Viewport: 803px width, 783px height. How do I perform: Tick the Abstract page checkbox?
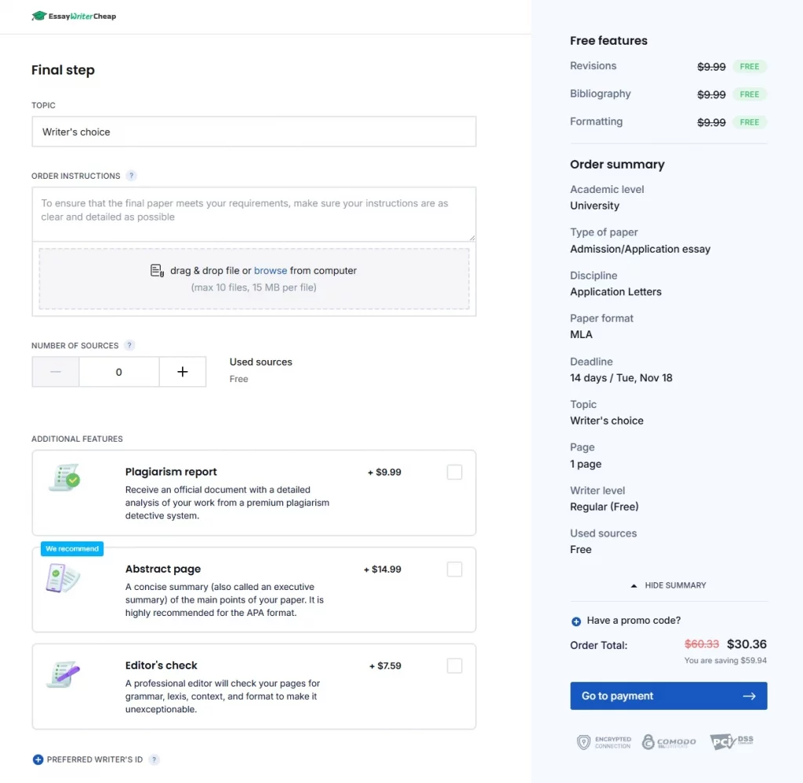[454, 570]
